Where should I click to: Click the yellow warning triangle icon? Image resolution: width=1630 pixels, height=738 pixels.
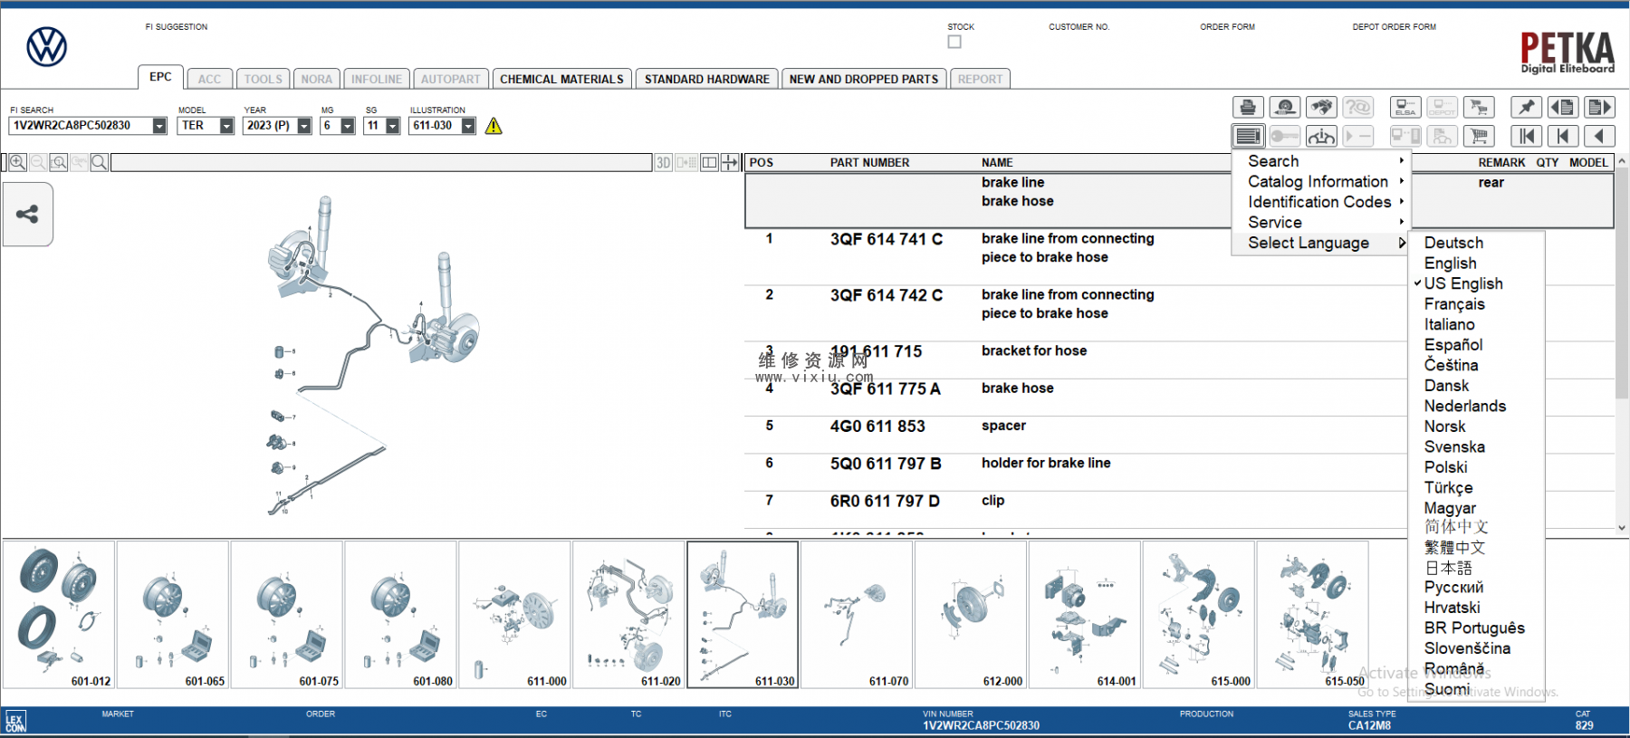click(494, 126)
